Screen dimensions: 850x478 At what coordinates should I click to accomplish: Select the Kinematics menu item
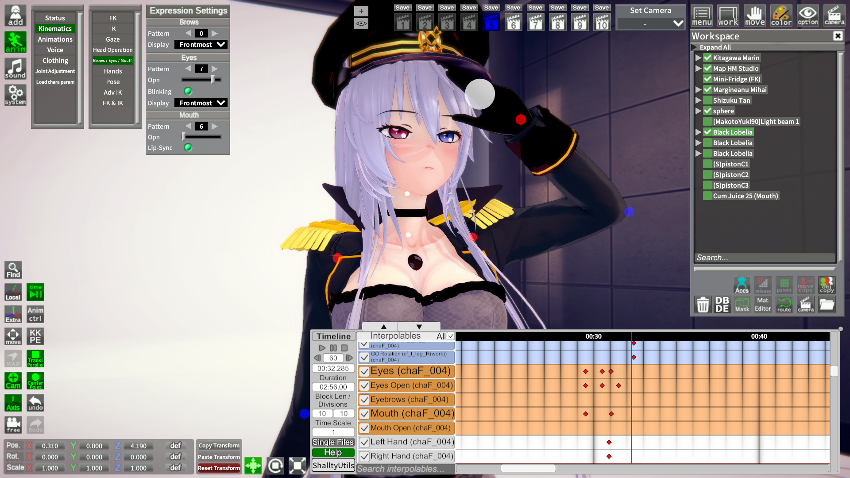point(55,28)
